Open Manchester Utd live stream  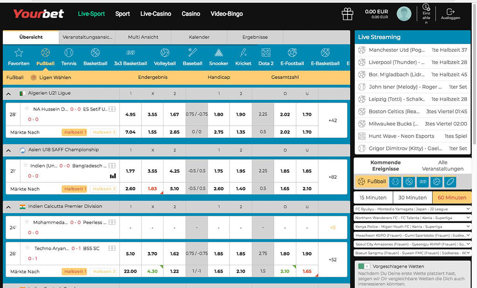(413, 50)
